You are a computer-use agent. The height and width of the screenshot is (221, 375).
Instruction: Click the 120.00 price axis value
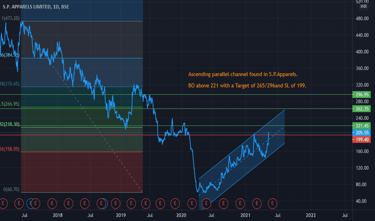click(x=362, y=168)
